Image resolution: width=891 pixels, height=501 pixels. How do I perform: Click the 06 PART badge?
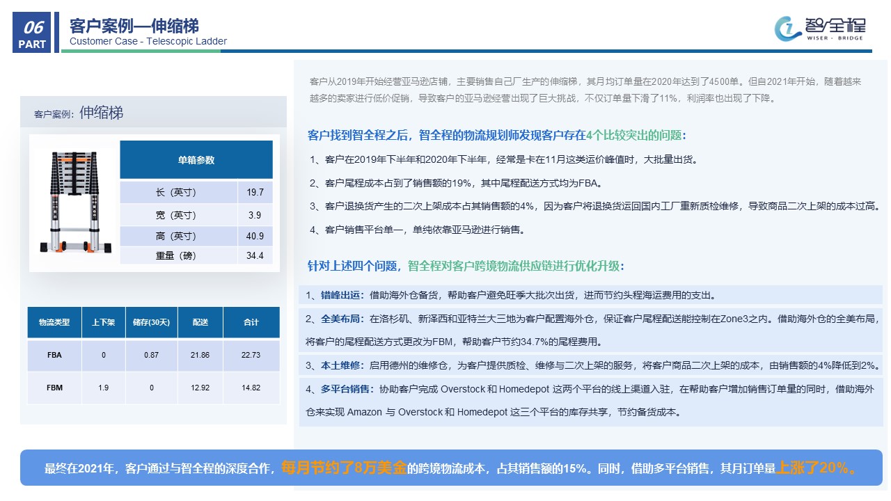(x=33, y=33)
